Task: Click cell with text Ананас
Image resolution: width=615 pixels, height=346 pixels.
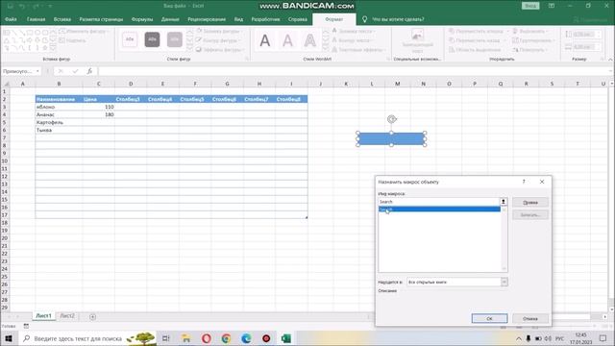Action: point(59,114)
